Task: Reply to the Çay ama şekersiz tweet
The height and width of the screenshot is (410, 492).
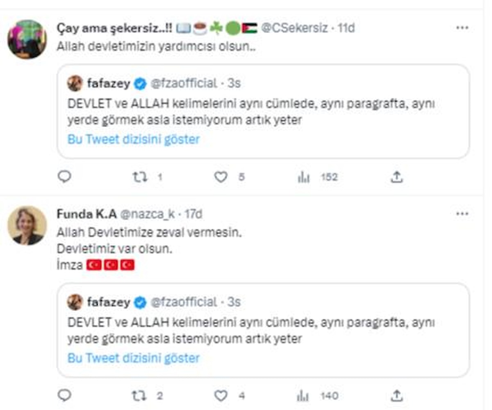Action: [64, 177]
